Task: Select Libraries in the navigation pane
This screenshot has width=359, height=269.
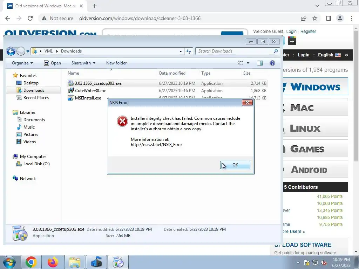Action: (27, 112)
